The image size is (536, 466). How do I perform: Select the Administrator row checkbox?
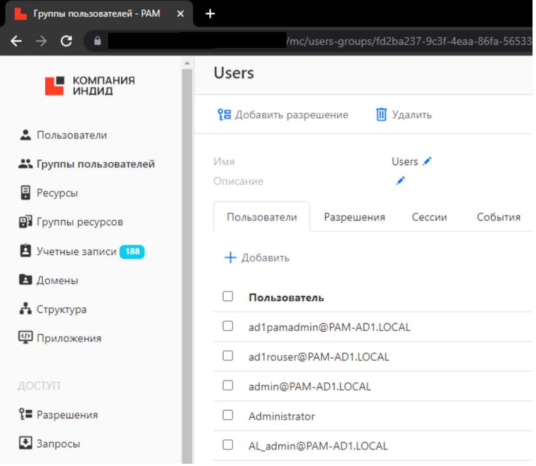click(x=228, y=415)
